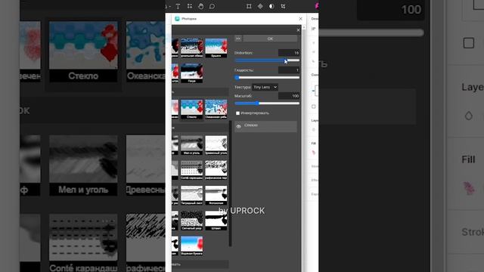Select the Брызги filter thumbnail
The image size is (484, 272).
click(216, 48)
